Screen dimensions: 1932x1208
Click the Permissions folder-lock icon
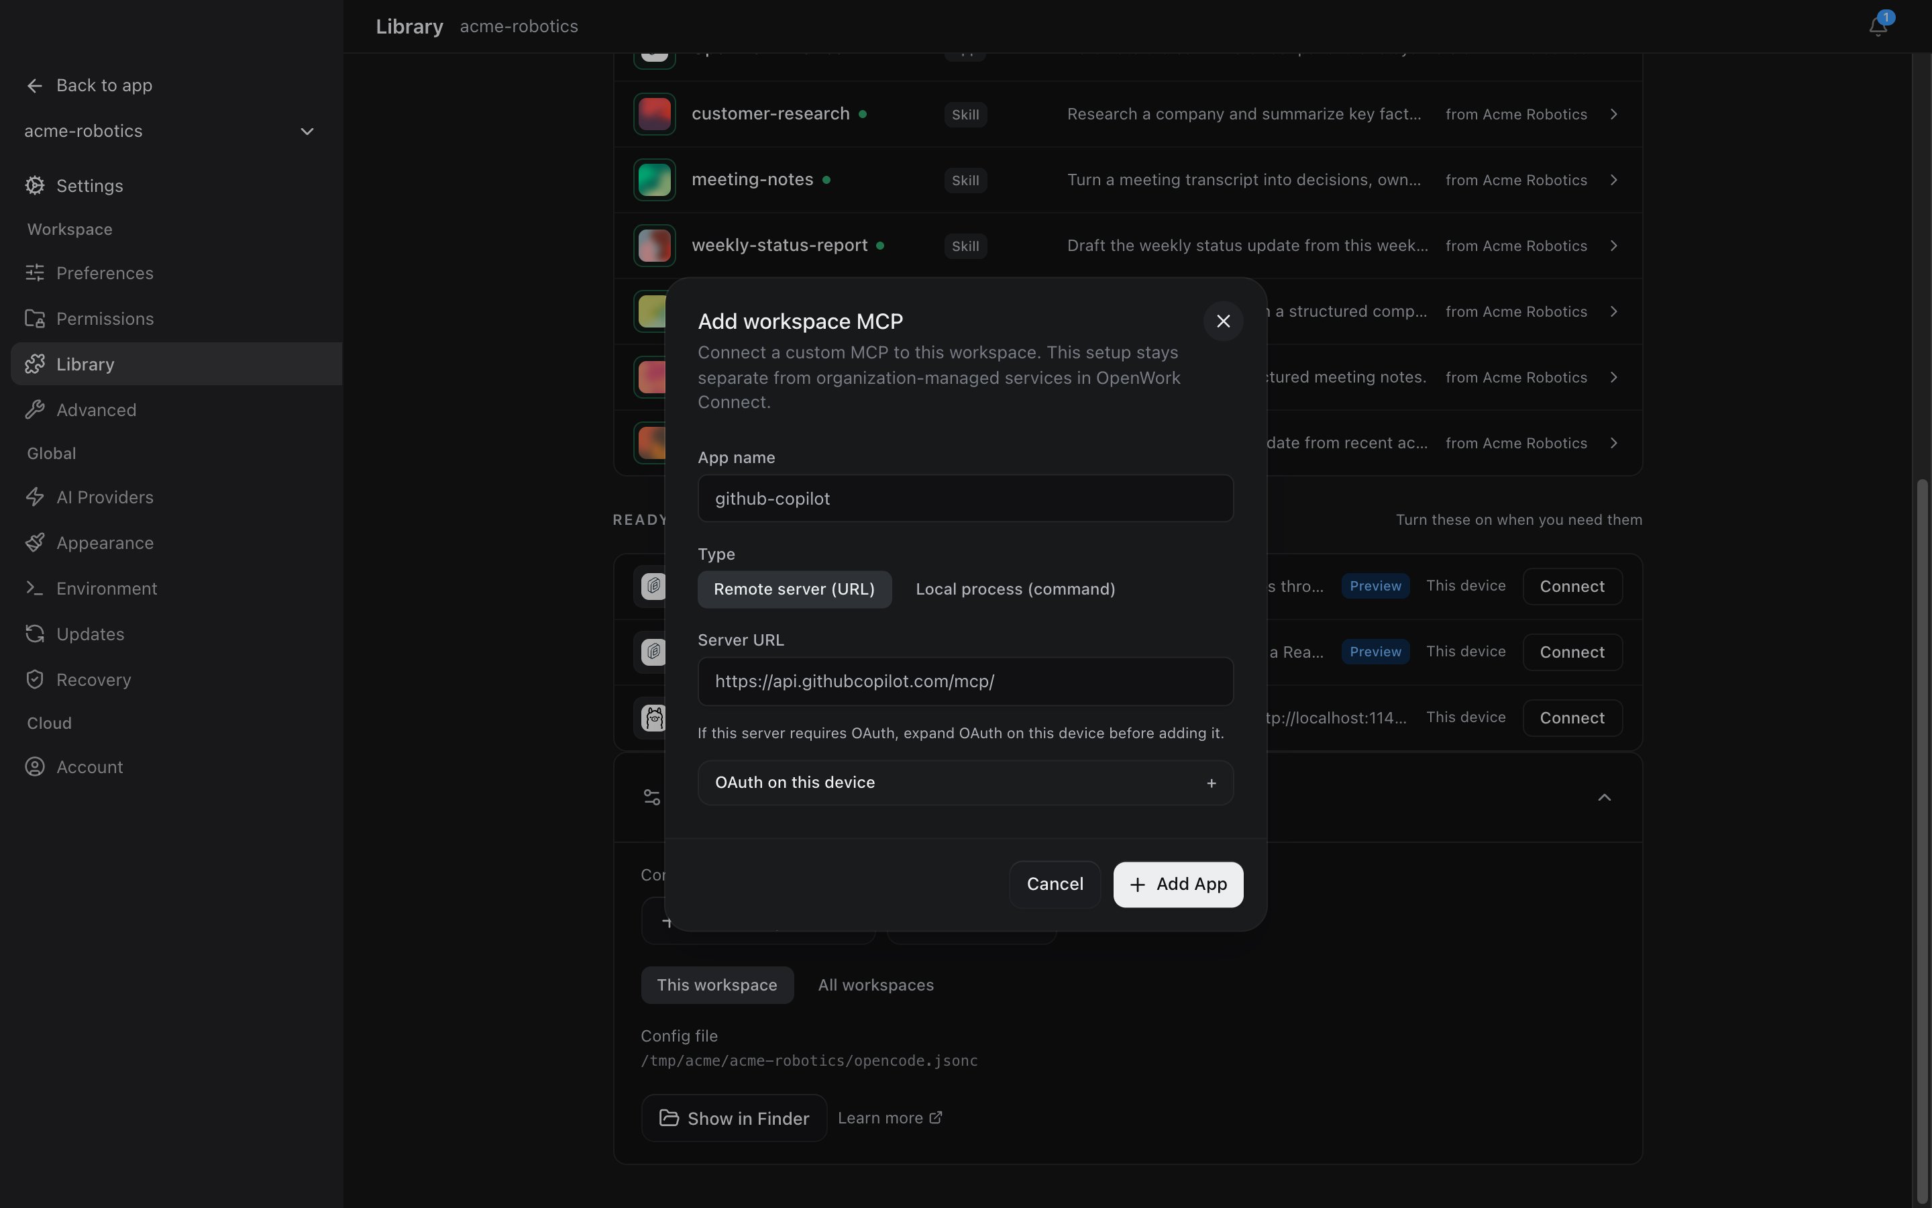[x=34, y=319]
